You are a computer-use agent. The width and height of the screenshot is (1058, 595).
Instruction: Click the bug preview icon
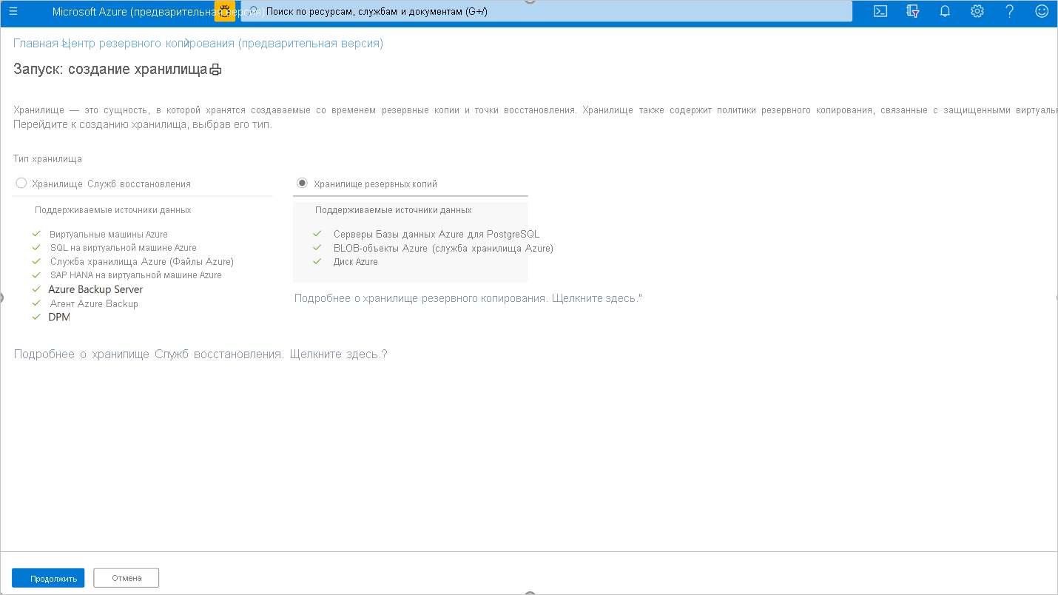click(225, 11)
